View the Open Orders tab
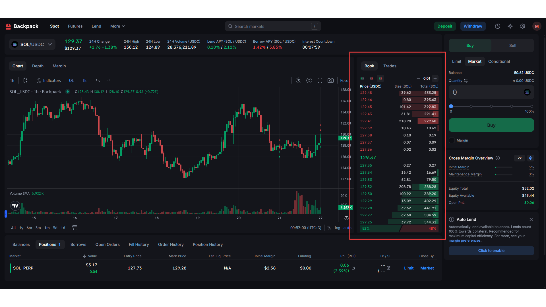Screen dimensions: 546x307 [107, 244]
